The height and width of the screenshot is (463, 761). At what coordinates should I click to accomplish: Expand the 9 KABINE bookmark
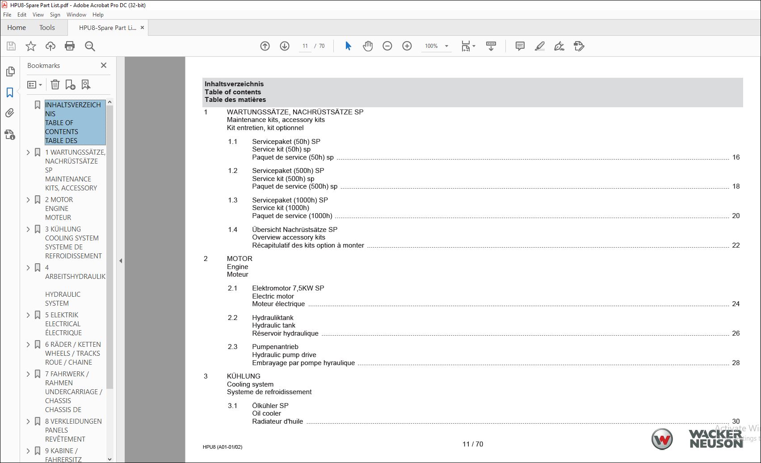[x=28, y=451]
